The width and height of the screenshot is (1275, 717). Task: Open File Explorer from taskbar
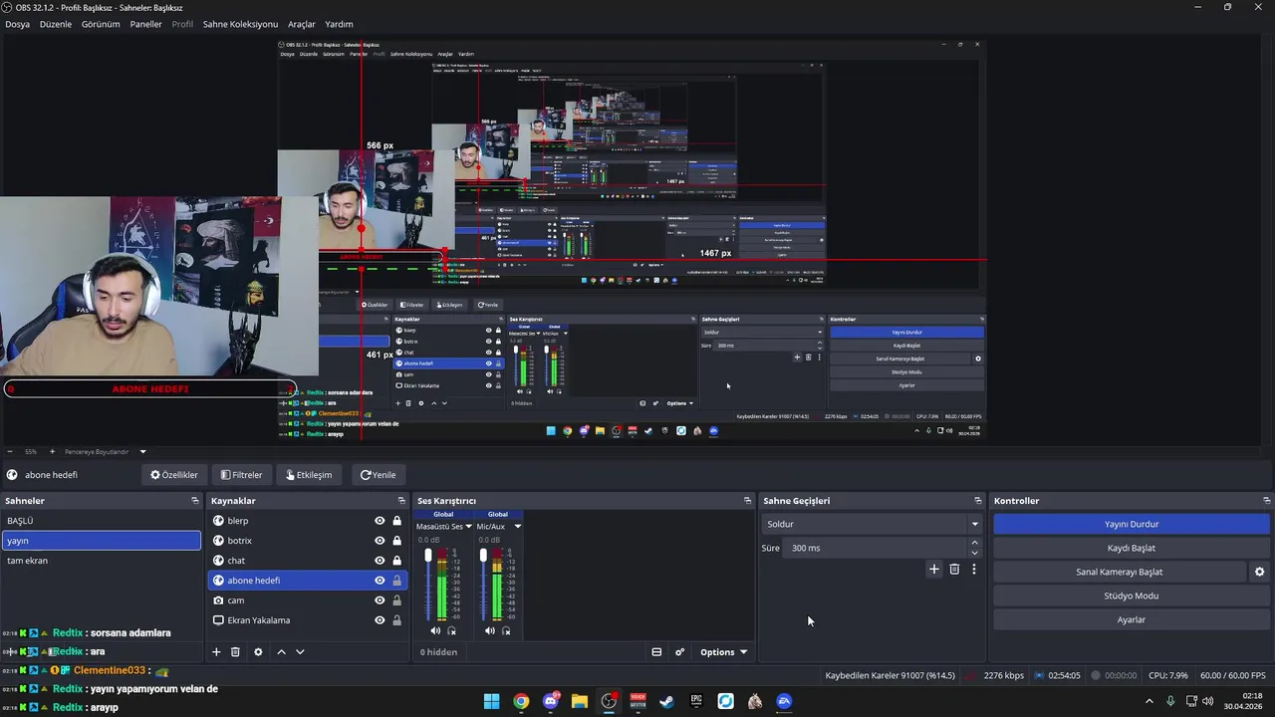click(579, 701)
